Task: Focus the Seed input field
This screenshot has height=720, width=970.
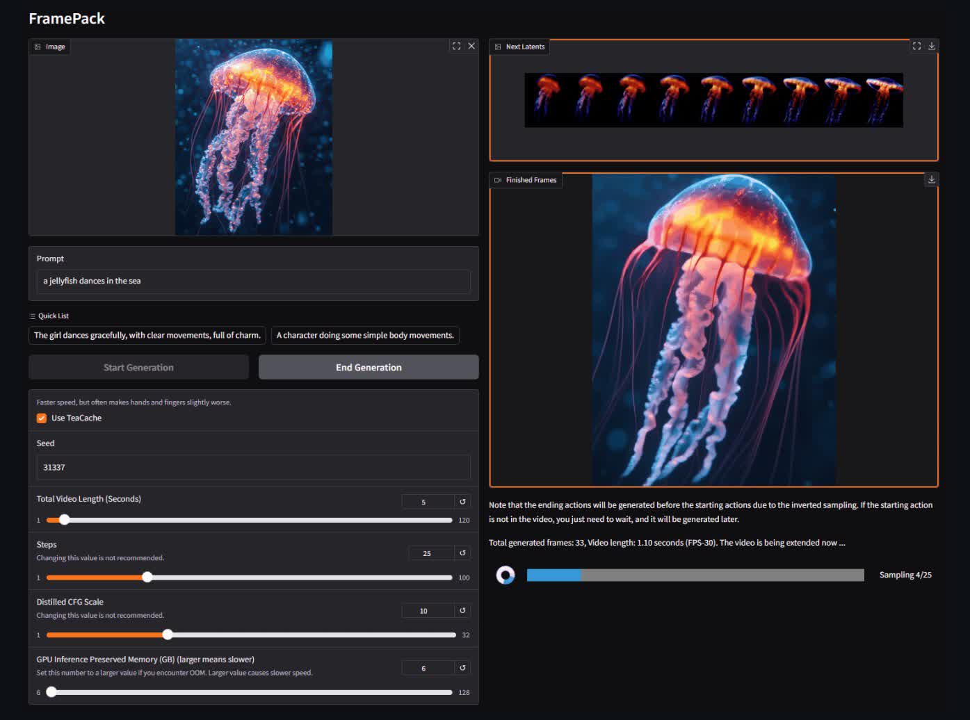Action: pyautogui.click(x=253, y=468)
